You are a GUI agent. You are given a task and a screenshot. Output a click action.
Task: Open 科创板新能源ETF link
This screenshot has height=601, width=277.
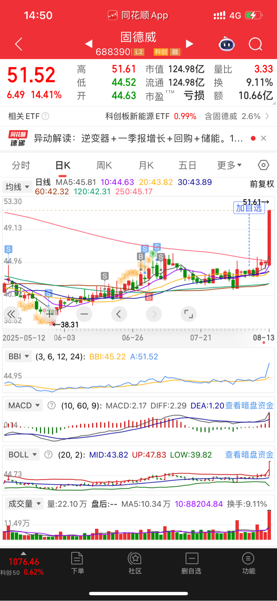coord(137,116)
